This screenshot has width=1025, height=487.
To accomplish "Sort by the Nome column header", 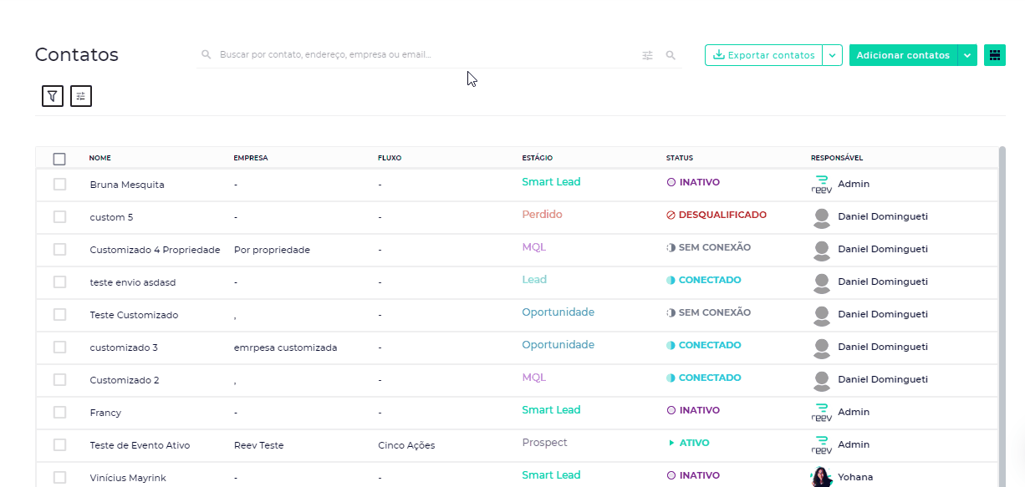I will [100, 158].
